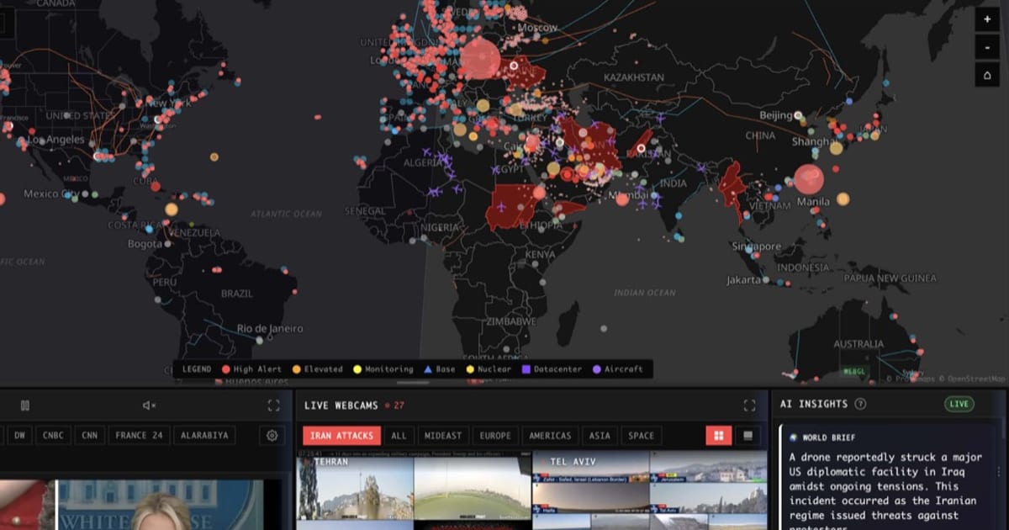Click the red aircraft icon inside Sudan
Image resolution: width=1009 pixels, height=530 pixels.
[503, 205]
